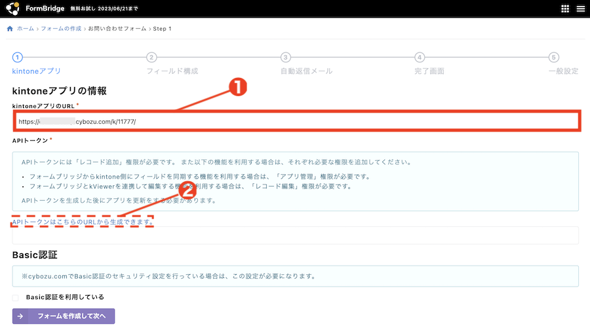Enable Basic認証を利用している checkbox
Image resolution: width=590 pixels, height=335 pixels.
(16, 298)
